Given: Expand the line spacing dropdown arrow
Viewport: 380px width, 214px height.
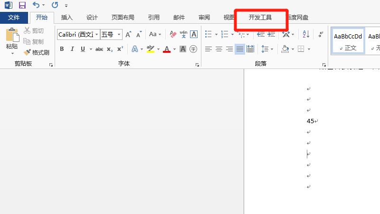Looking at the screenshot, I should click(272, 49).
